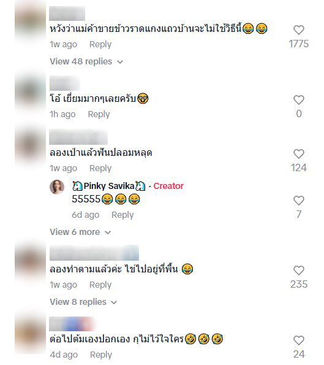
Task: Like Pinky Savika's 55555 reply
Action: coord(299,201)
